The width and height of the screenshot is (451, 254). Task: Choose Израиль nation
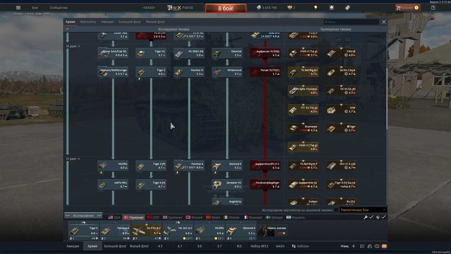point(295,217)
